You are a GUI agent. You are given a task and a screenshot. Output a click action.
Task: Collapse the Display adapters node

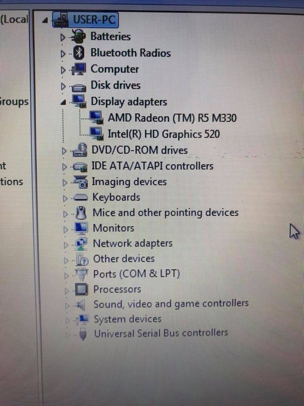tap(63, 103)
